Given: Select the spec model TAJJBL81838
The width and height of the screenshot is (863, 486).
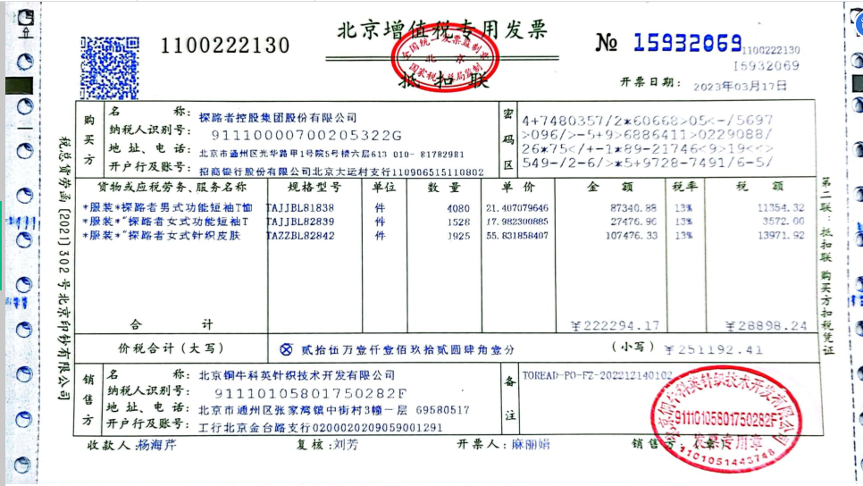Looking at the screenshot, I should click(x=300, y=207).
